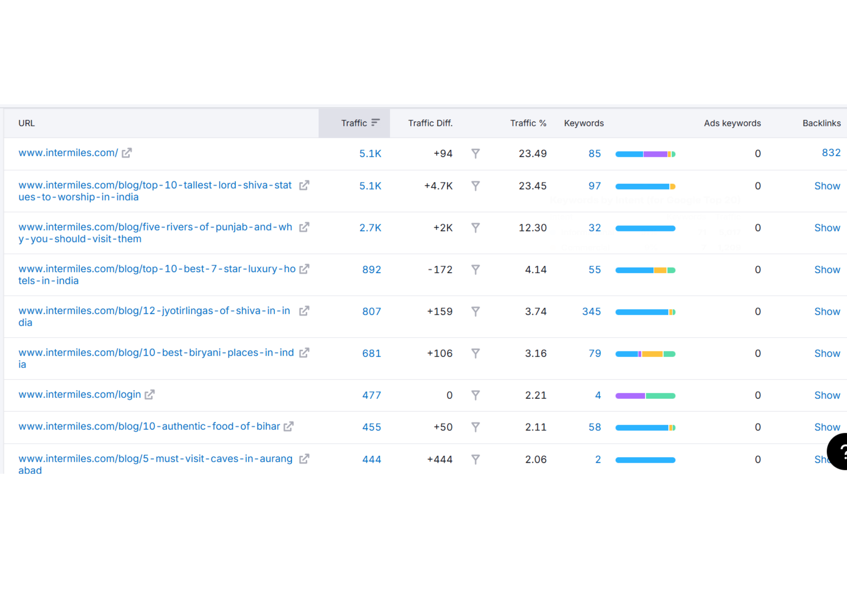The image size is (847, 605).
Task: Click the 681 traffic value
Action: (x=372, y=353)
